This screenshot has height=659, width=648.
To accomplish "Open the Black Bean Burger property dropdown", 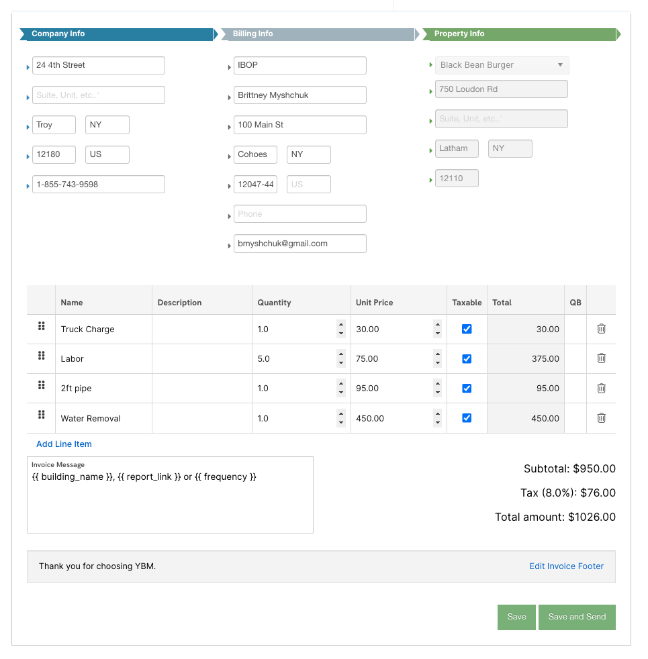I will click(x=502, y=65).
